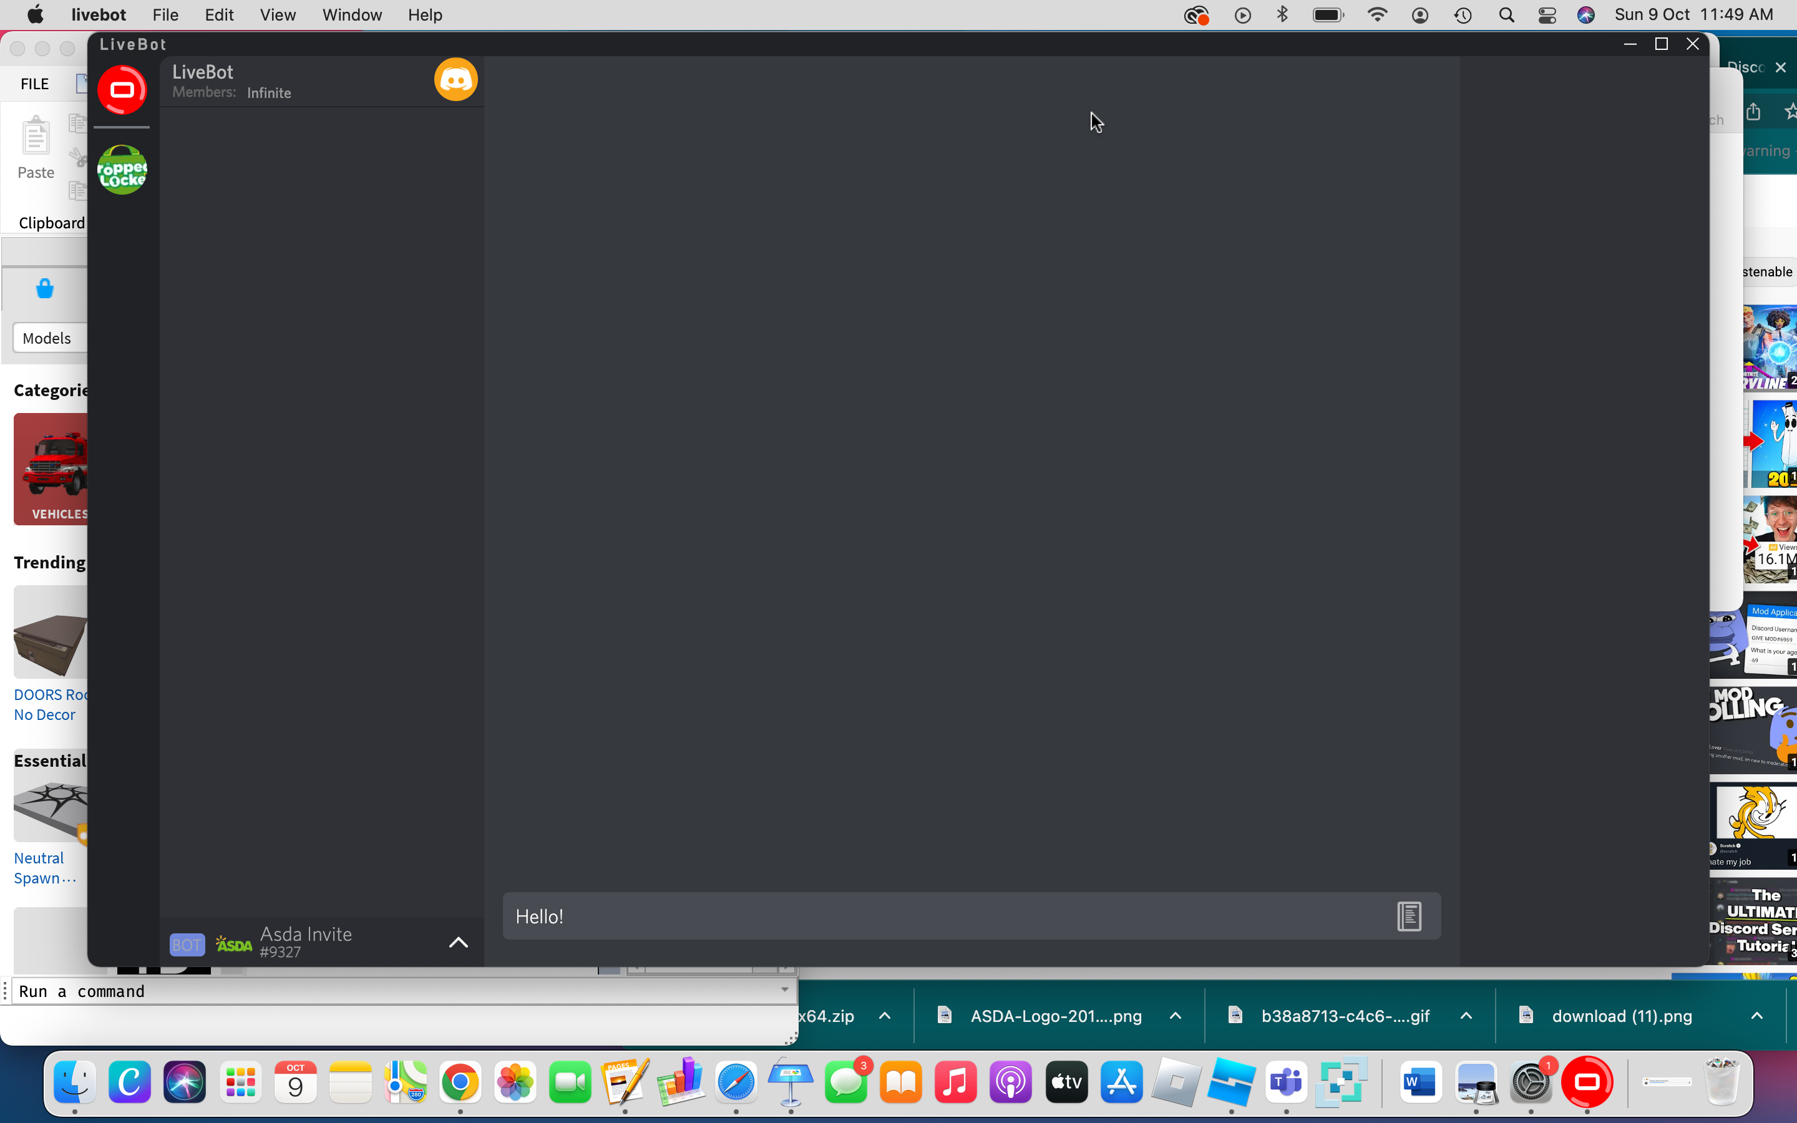Click the orange Discord avatar in the LiveBot header

click(x=455, y=79)
